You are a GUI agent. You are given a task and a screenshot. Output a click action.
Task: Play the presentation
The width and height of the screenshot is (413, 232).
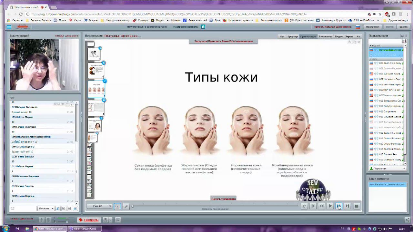pos(330,206)
